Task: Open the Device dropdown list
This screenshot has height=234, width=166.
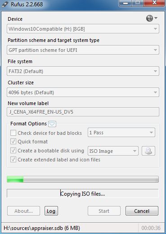Action: tap(83, 29)
